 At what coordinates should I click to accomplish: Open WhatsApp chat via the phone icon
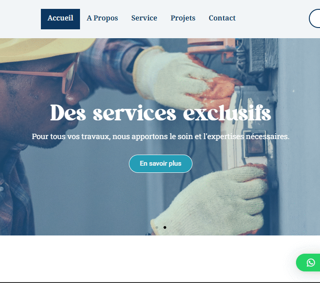click(311, 263)
